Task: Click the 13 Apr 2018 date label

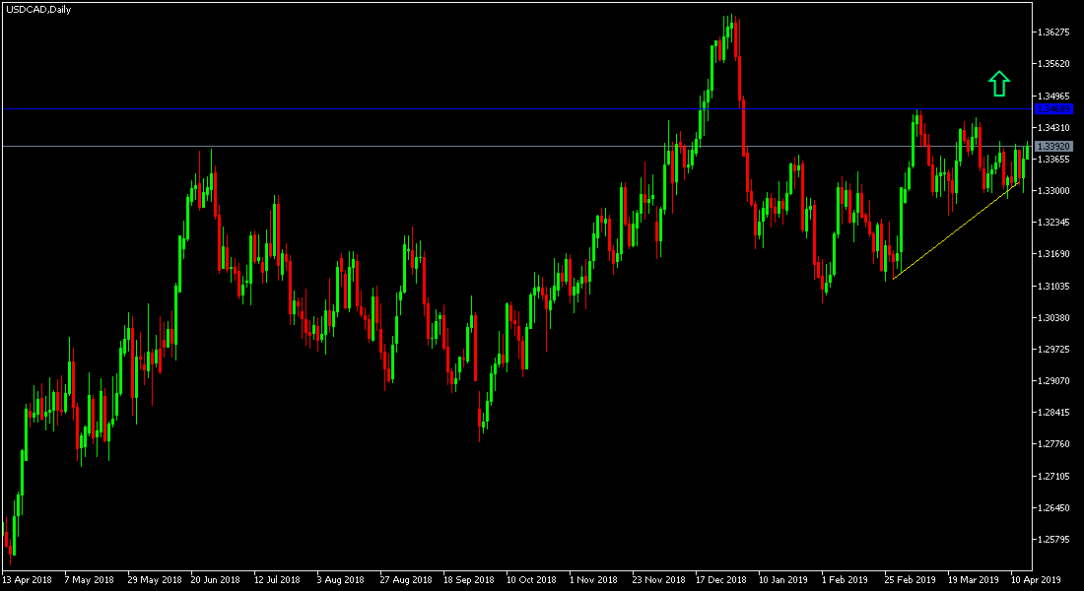Action: pyautogui.click(x=30, y=580)
